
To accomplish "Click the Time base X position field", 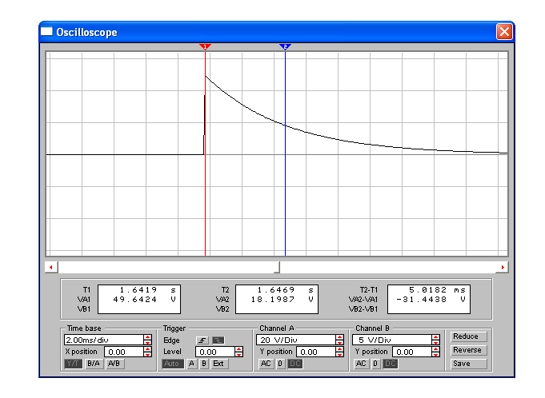I will tap(124, 352).
